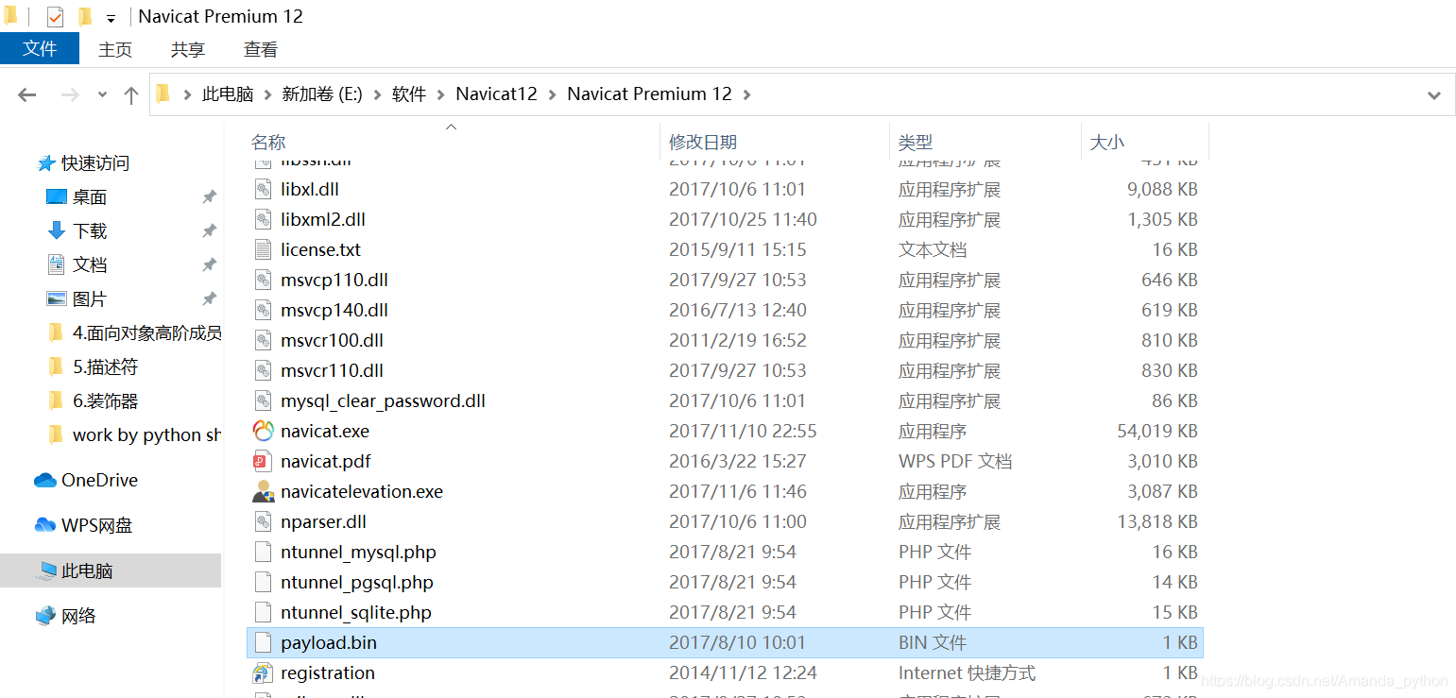Click the navicat.exe application icon

point(263,431)
